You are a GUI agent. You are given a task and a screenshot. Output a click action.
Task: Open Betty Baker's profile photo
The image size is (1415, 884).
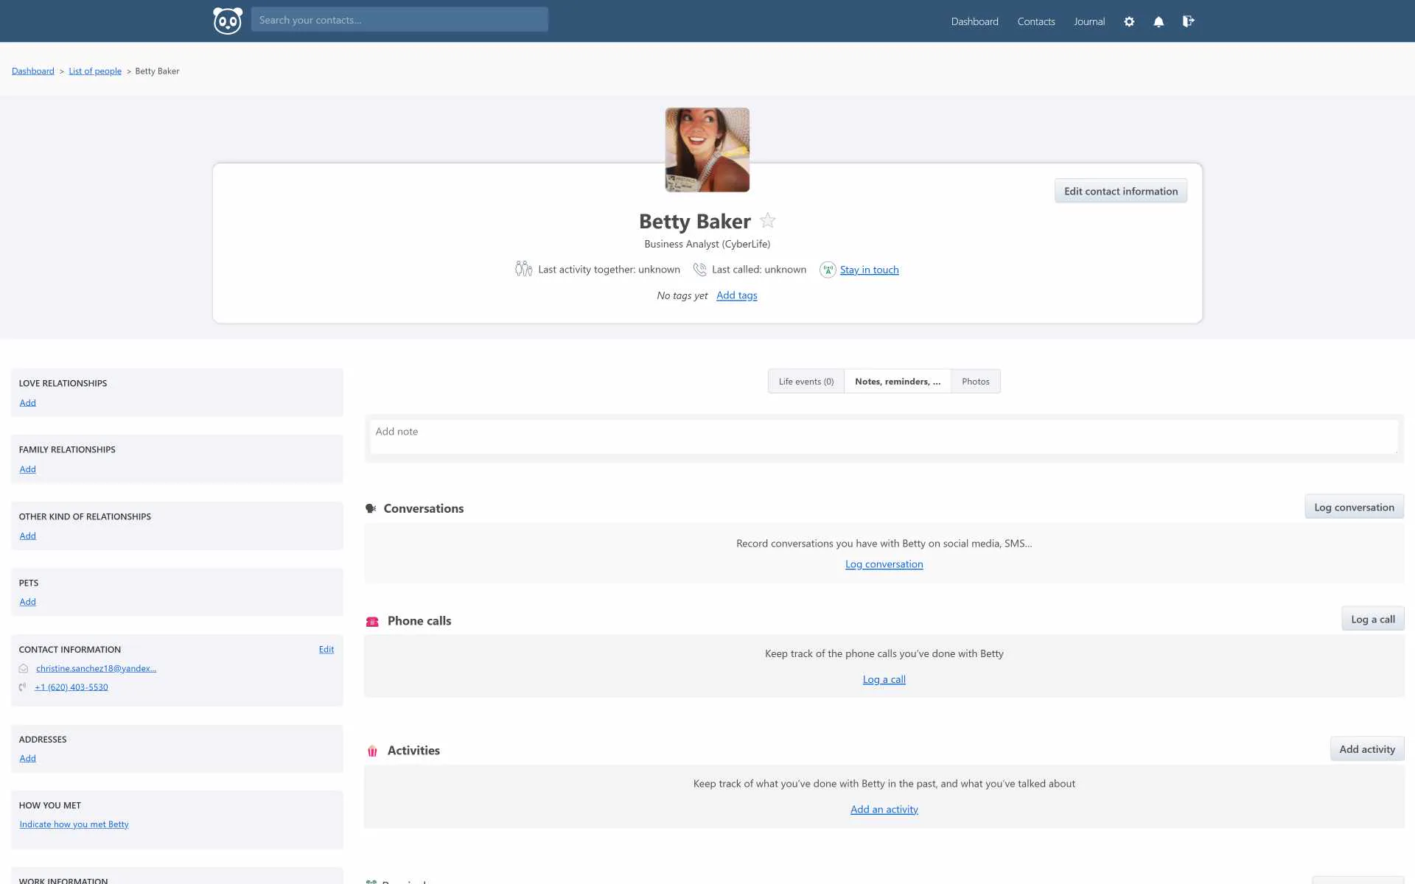707,150
